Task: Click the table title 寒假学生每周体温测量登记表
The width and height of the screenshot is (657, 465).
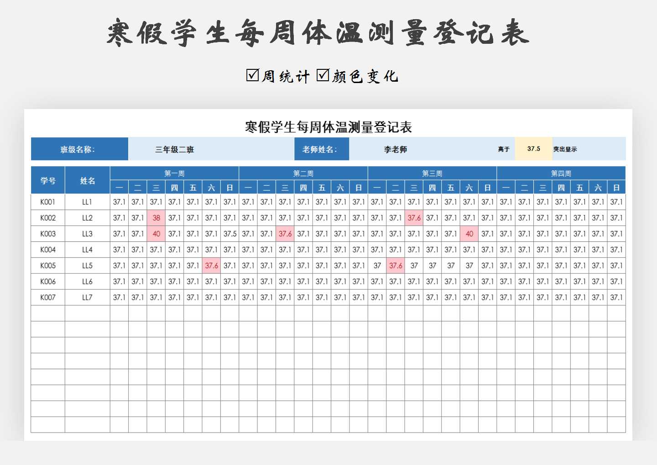Action: coord(328,128)
